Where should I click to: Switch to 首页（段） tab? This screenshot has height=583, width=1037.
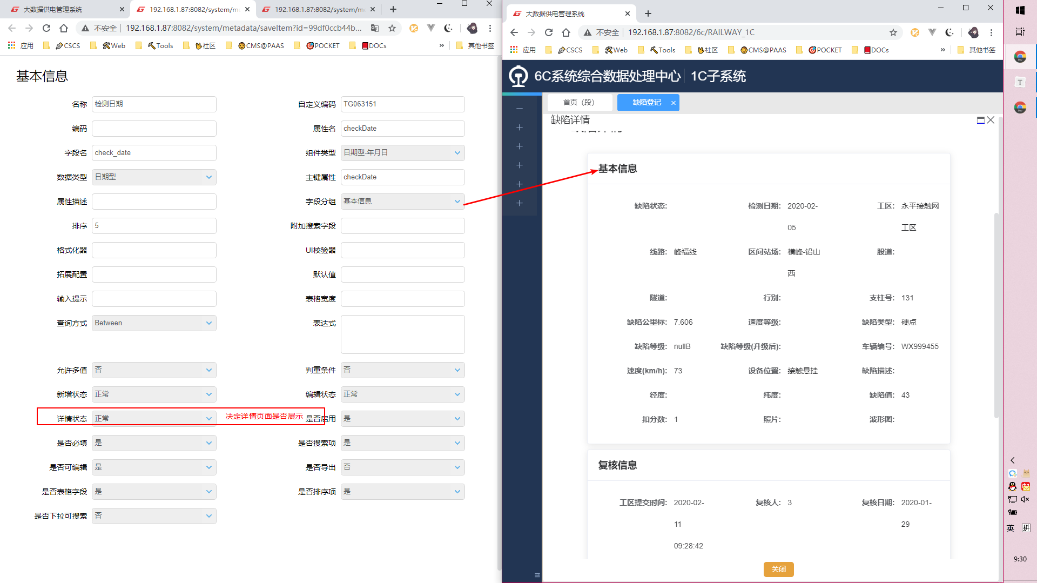pyautogui.click(x=579, y=103)
